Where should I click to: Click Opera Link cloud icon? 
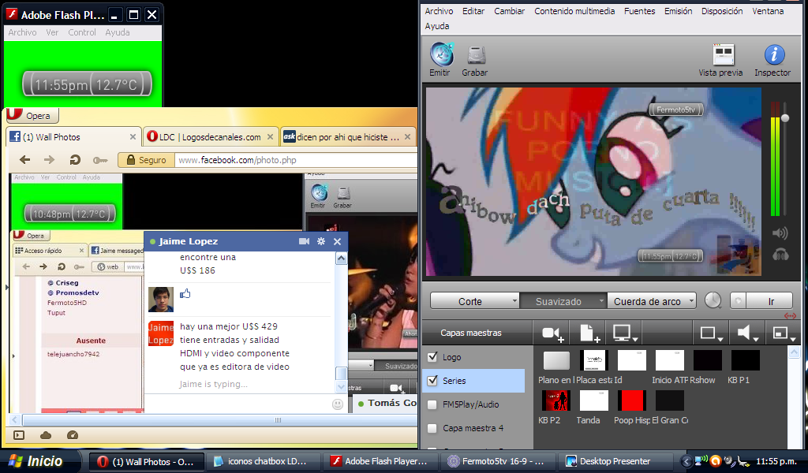(46, 435)
